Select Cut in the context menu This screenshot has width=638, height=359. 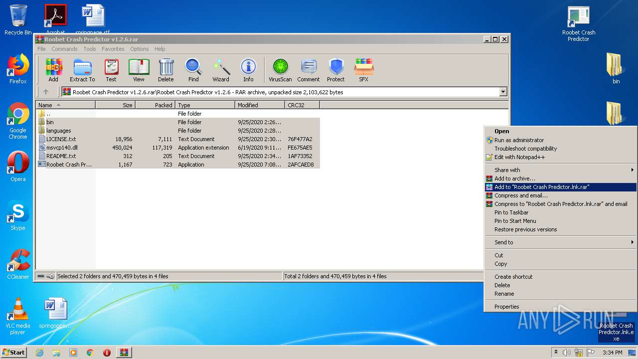(561, 255)
